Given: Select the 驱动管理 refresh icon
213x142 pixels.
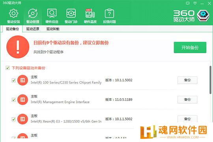Looking at the screenshot, I should pos(33,13).
